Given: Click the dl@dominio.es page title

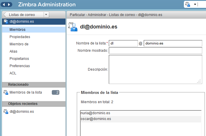Looking at the screenshot, I should [99, 27].
